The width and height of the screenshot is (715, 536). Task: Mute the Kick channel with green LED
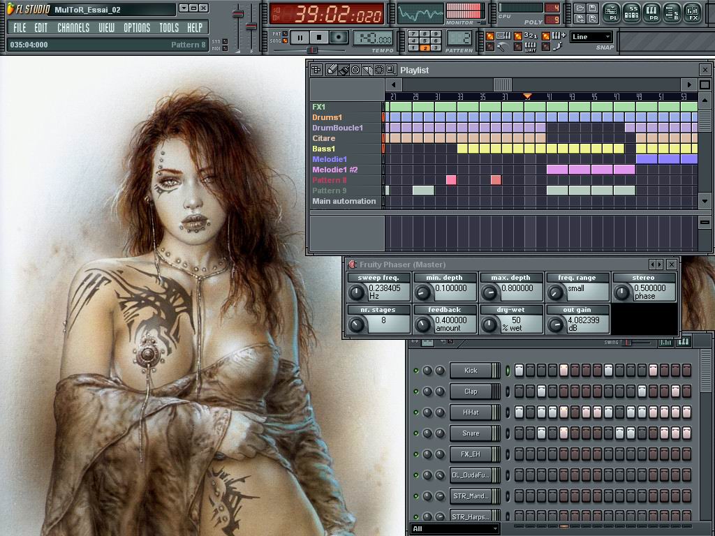416,371
